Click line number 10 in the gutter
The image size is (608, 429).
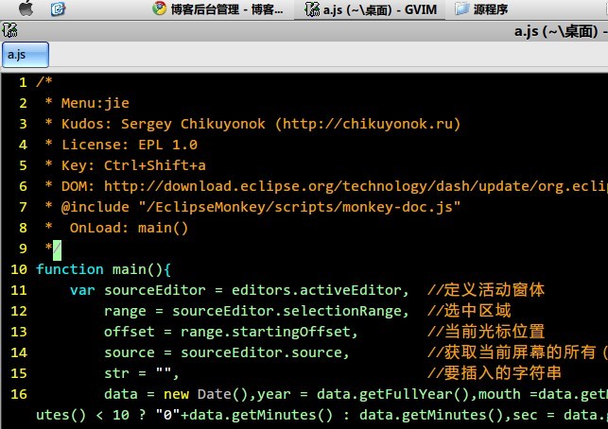(x=19, y=269)
